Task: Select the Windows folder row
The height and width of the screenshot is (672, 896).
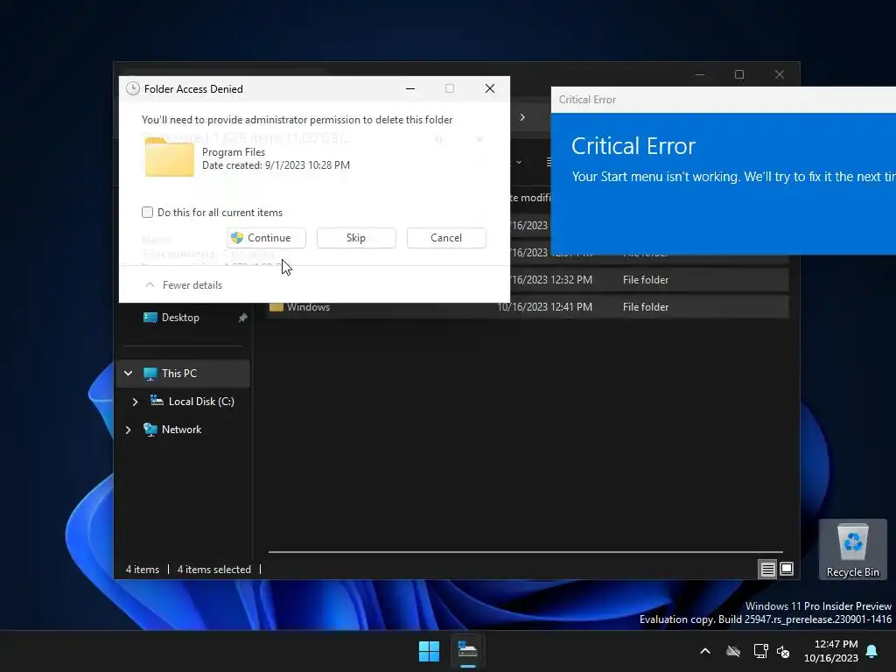Action: 528,307
